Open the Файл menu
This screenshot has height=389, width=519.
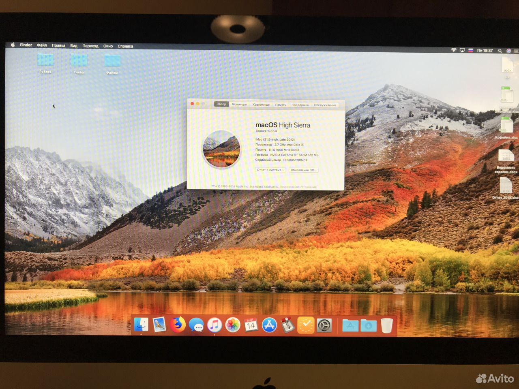tap(42, 45)
